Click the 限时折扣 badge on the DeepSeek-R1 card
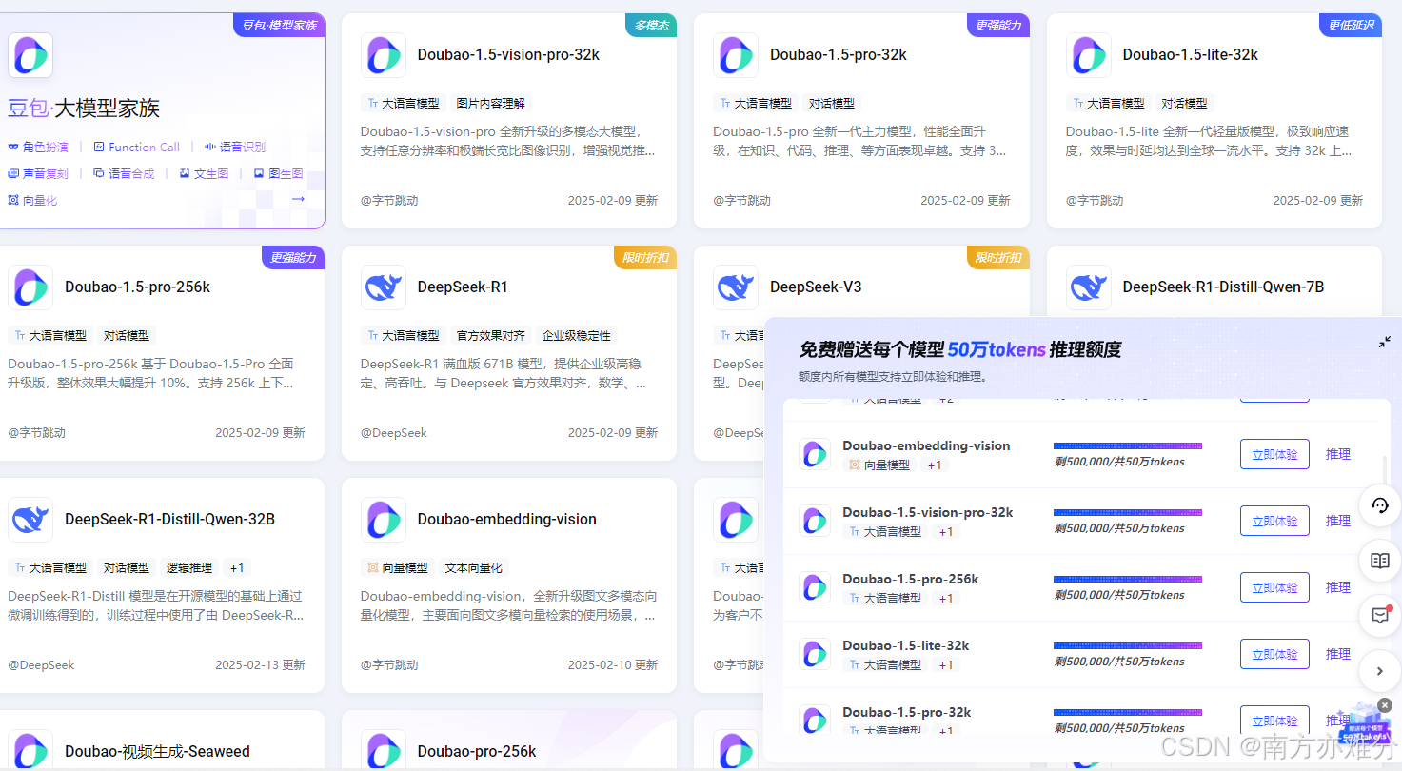This screenshot has height=771, width=1402. (x=645, y=257)
